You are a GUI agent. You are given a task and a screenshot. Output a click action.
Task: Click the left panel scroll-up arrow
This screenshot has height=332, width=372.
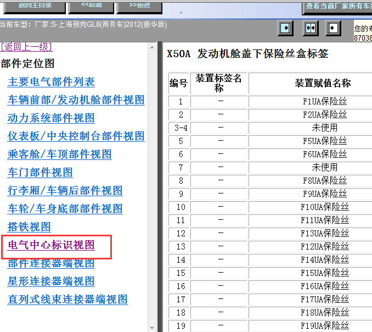click(153, 47)
